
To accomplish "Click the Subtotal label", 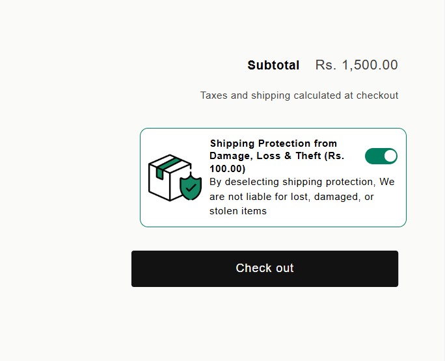I will pos(273,66).
